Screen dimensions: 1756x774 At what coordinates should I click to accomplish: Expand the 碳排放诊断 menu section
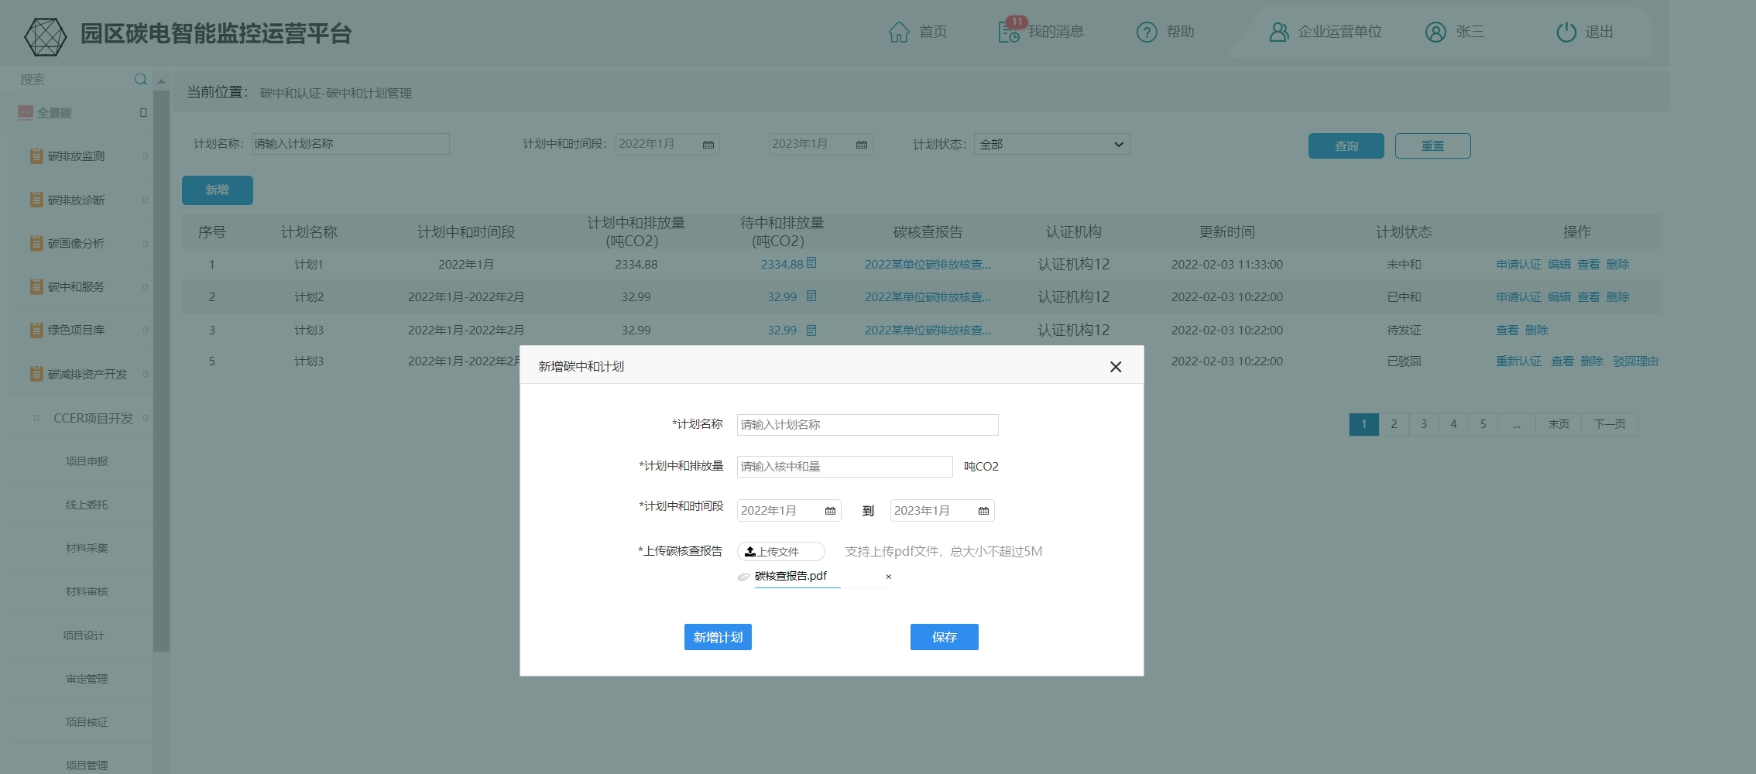coord(146,200)
